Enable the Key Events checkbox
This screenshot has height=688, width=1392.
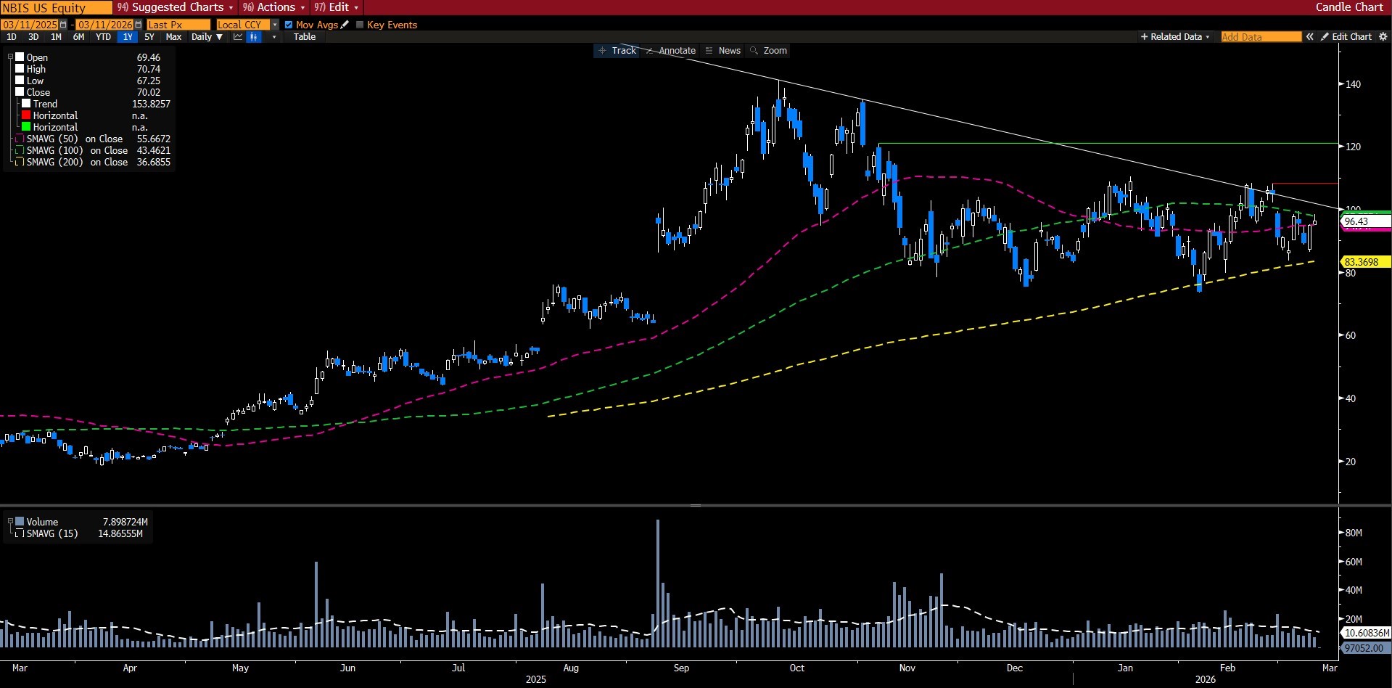point(360,25)
